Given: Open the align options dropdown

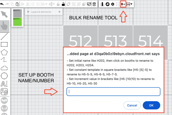Looking at the screenshot, I should pyautogui.click(x=44, y=4).
